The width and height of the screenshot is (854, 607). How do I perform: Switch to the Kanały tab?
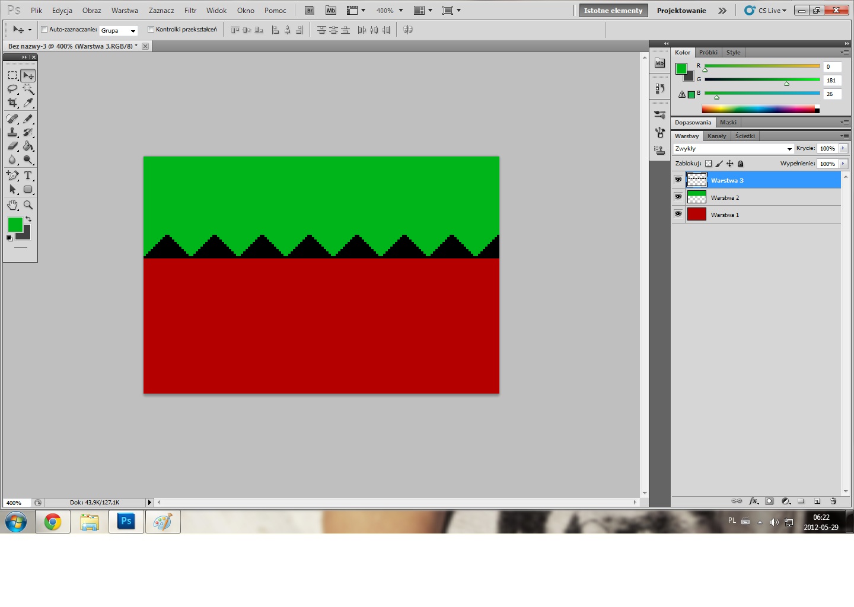(716, 136)
